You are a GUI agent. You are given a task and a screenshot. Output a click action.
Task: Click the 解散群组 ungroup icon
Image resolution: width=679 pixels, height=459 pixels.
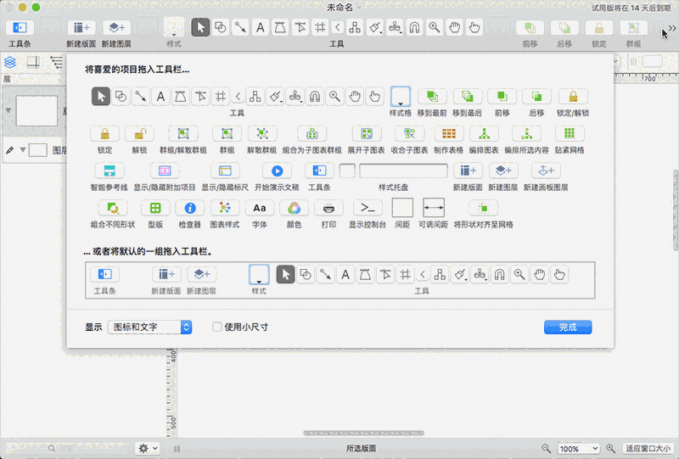coord(261,133)
